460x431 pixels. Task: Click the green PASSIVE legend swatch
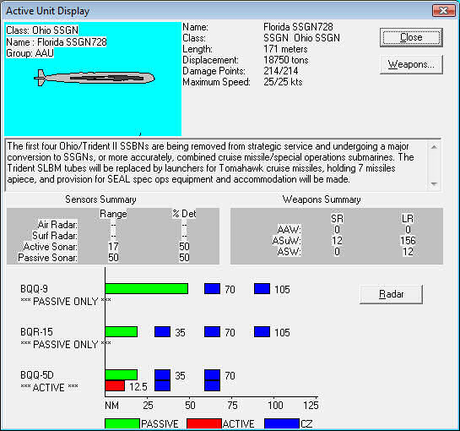(122, 423)
